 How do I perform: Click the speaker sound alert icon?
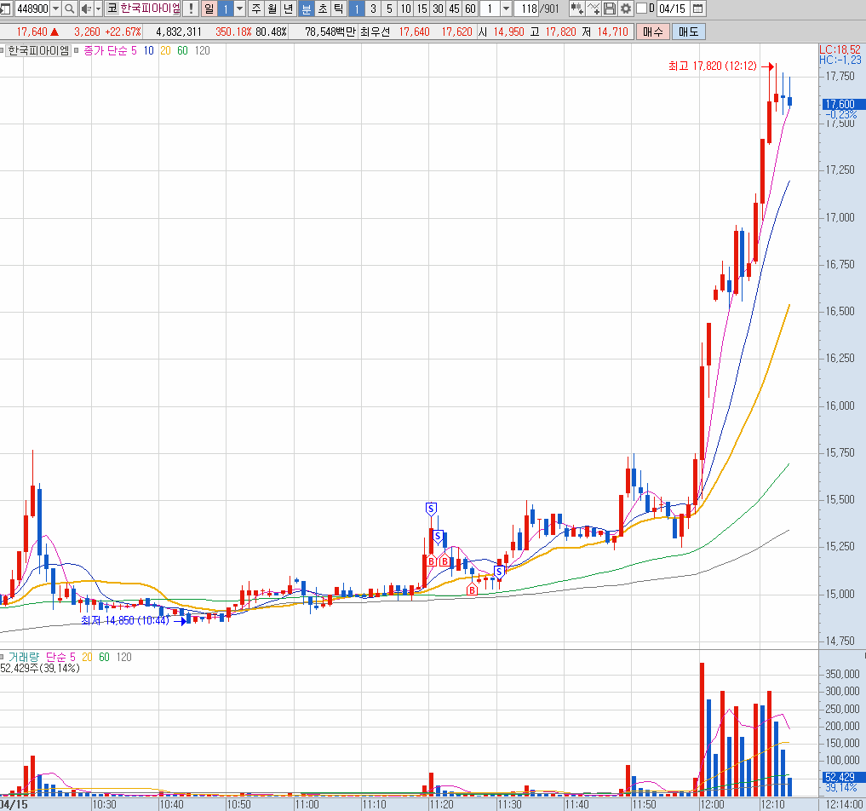coord(85,9)
